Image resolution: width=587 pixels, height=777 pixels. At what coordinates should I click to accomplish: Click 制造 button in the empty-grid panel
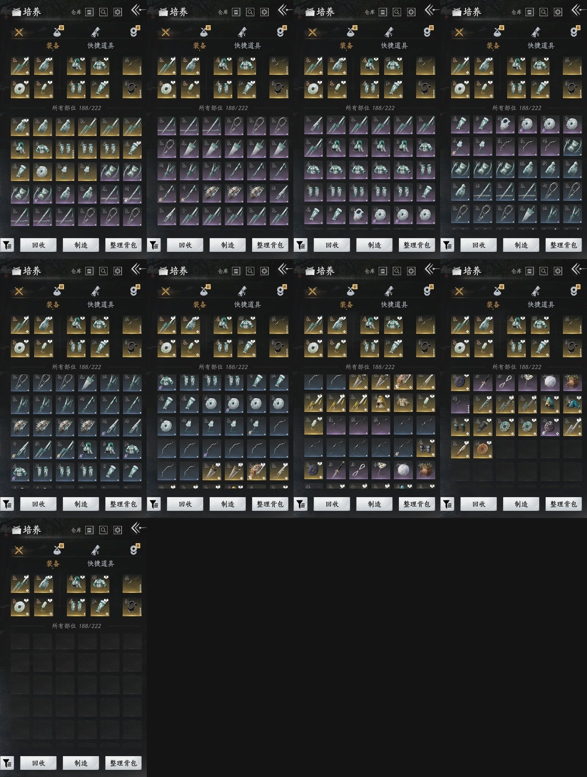tap(81, 763)
